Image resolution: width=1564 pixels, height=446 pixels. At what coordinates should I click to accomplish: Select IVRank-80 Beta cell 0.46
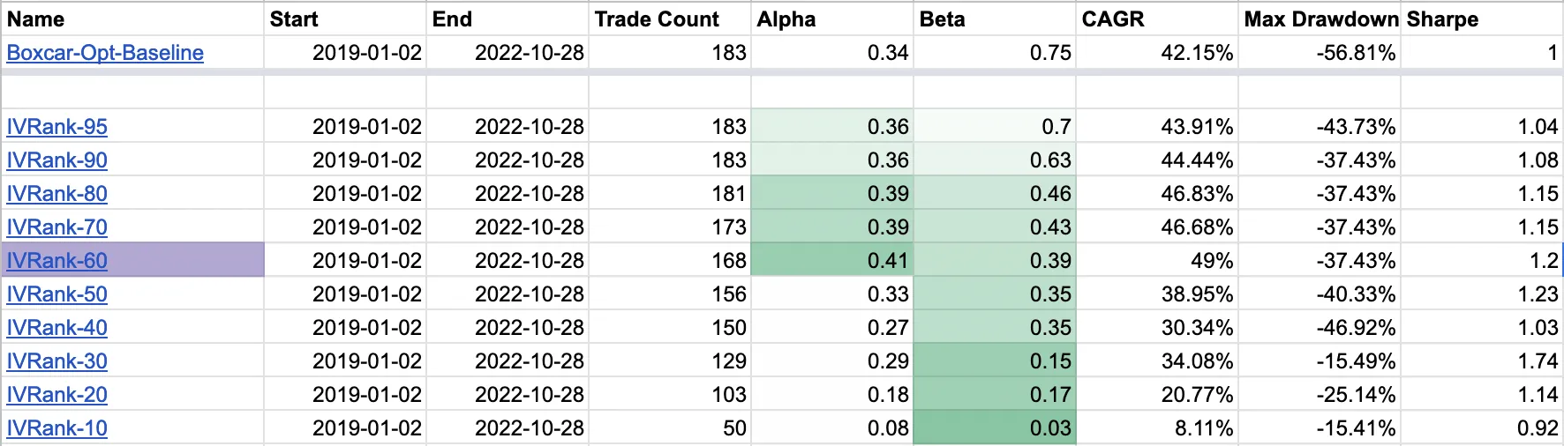click(995, 194)
